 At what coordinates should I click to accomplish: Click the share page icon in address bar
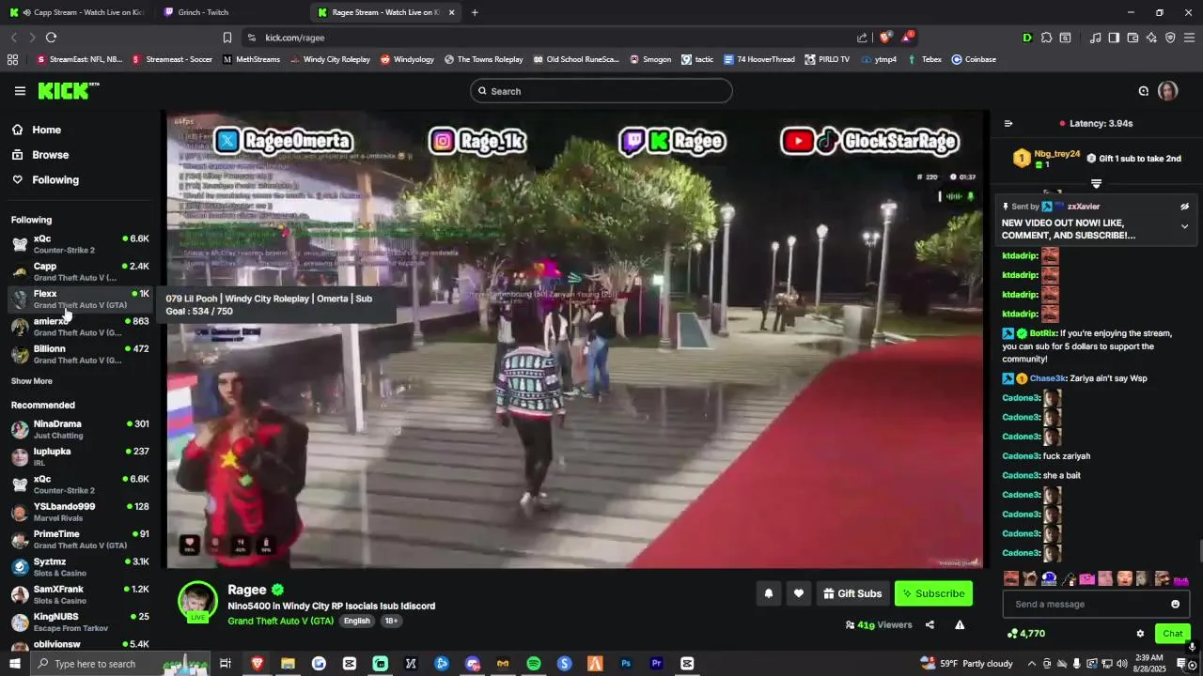(x=862, y=38)
